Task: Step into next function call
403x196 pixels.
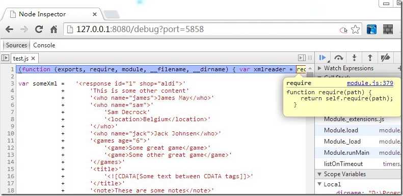Action: tap(354, 58)
